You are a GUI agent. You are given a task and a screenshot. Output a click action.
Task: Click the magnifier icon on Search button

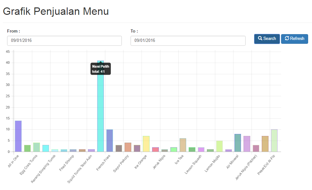click(x=260, y=38)
